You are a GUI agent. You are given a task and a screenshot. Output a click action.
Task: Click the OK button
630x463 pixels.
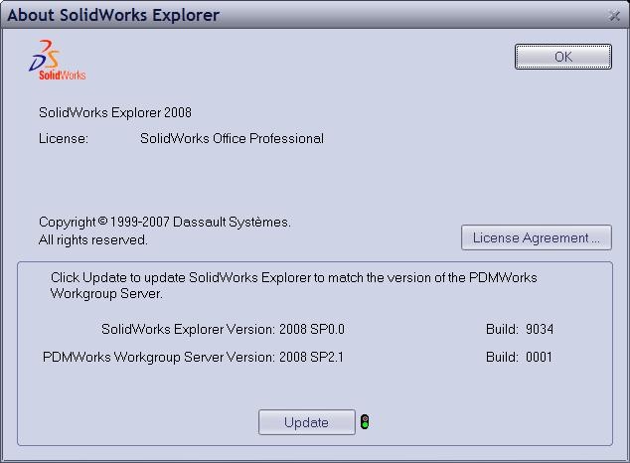[x=563, y=57]
